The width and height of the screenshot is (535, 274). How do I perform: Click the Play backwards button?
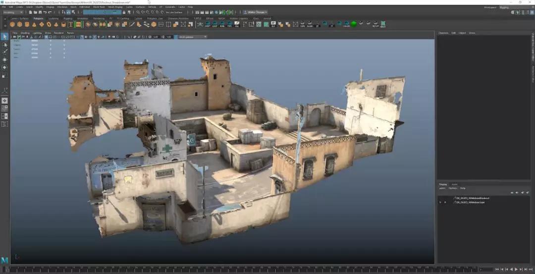point(511,269)
